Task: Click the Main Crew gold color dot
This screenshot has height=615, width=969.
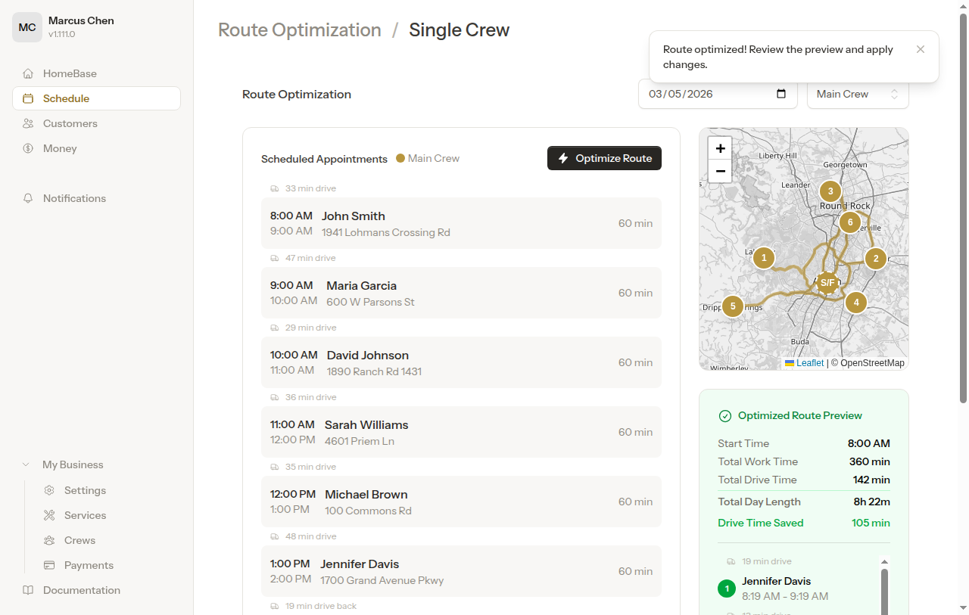Action: [401, 159]
